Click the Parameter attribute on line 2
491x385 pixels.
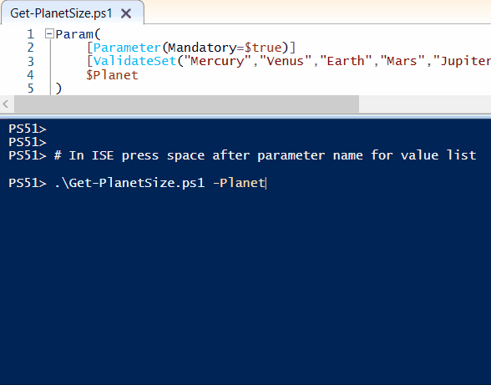point(127,48)
